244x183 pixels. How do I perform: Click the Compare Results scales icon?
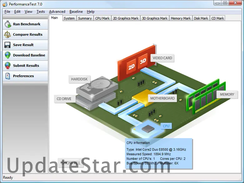click(7, 34)
